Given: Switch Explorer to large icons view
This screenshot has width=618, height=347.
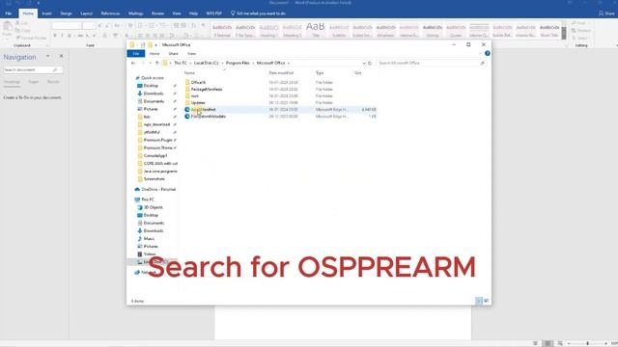Looking at the screenshot, I should click(x=486, y=301).
